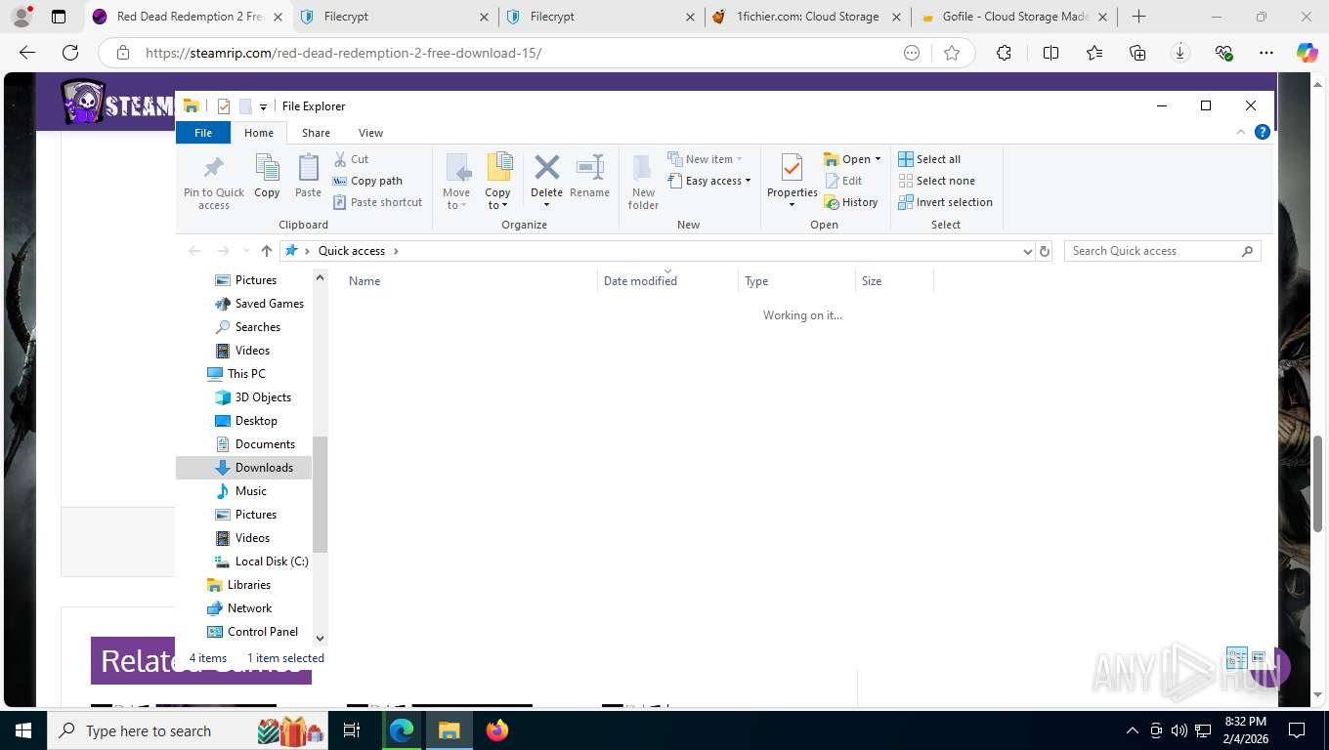The height and width of the screenshot is (750, 1329).
Task: Open a new Edge tab
Action: point(1138,17)
